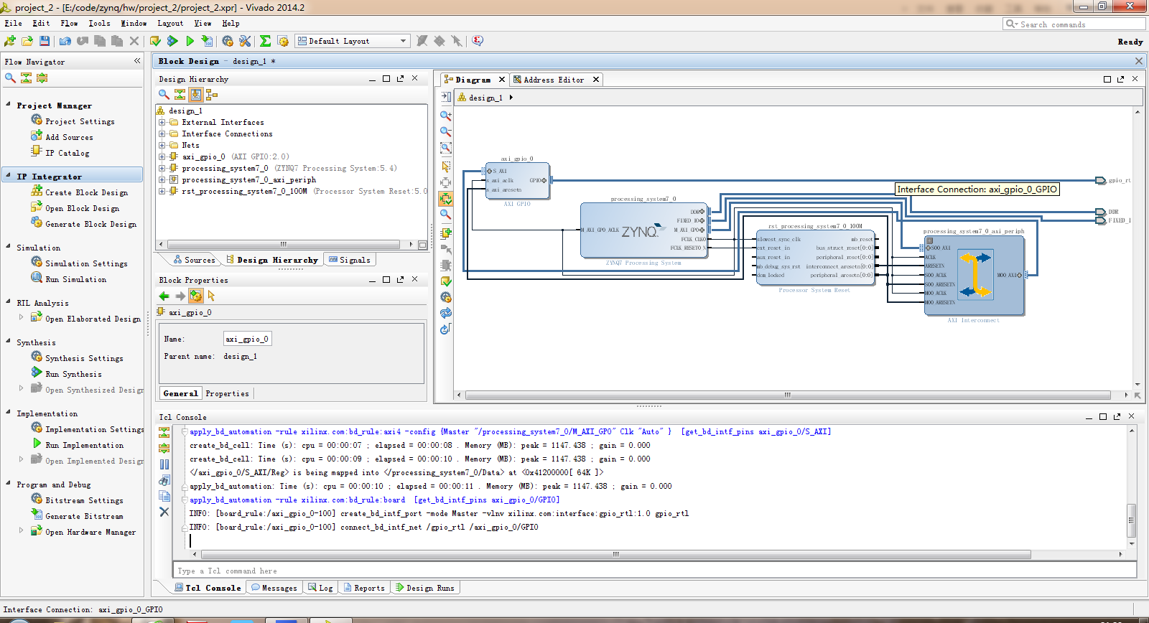Toggle auto-scroll to selected object in Design Hierarchy
This screenshot has height=623, width=1149.
click(x=195, y=95)
